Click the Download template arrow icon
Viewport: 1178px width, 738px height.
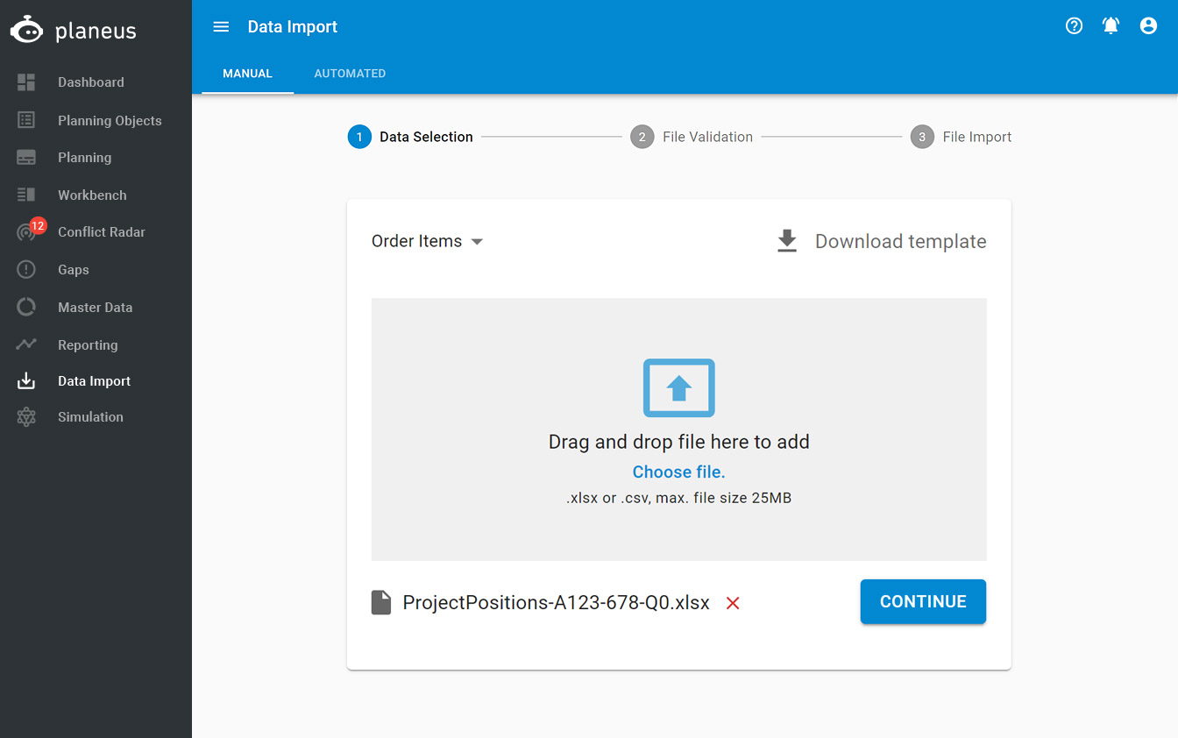pyautogui.click(x=787, y=242)
